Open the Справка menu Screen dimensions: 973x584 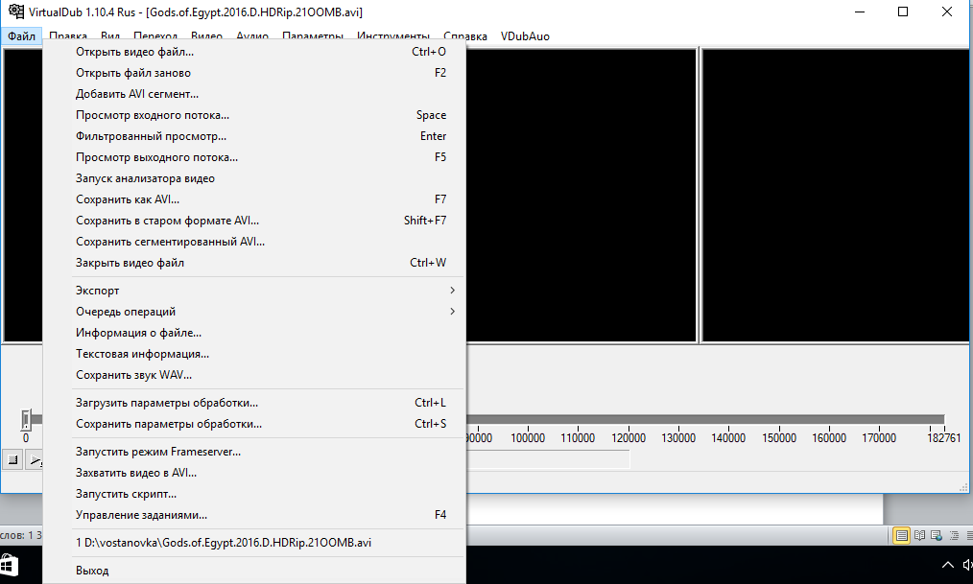pyautogui.click(x=465, y=35)
